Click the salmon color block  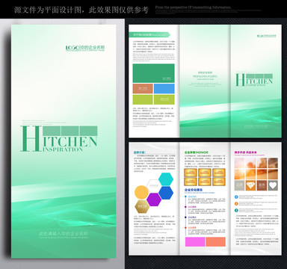click(x=215, y=242)
